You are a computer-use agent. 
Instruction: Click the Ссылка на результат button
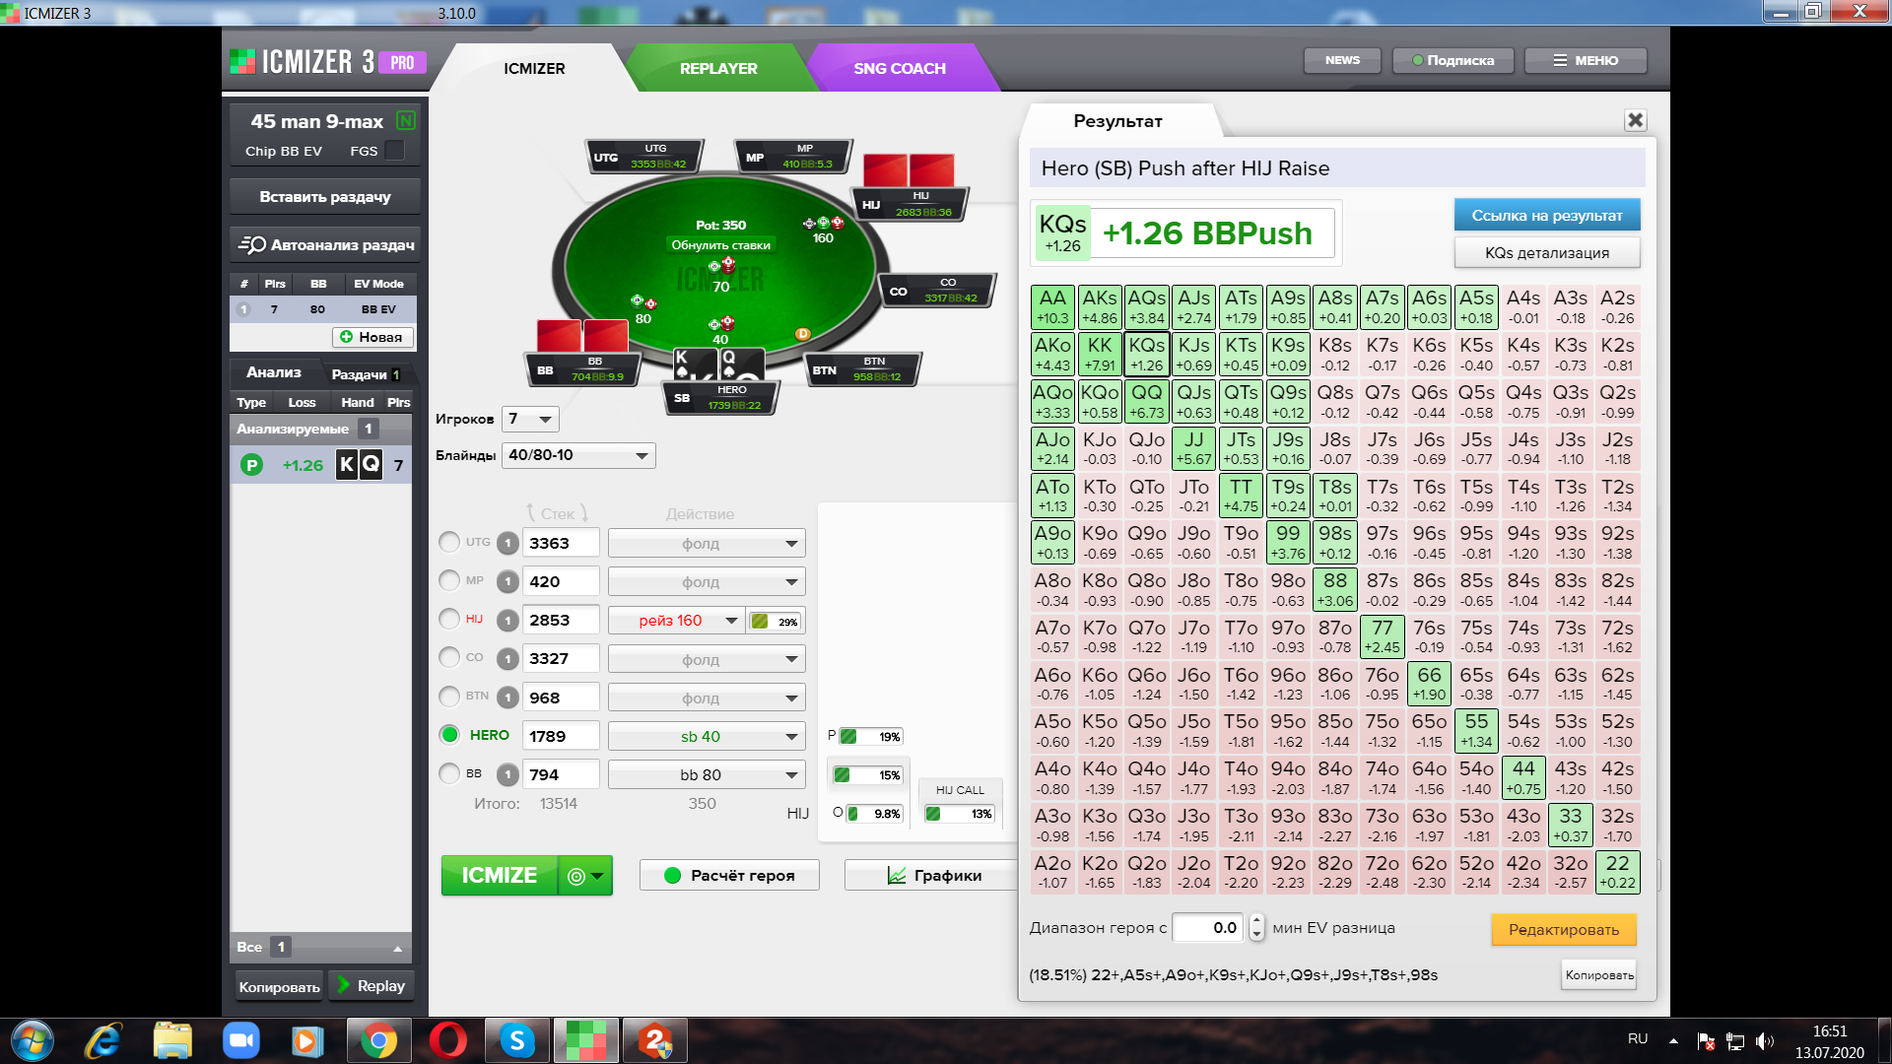click(1547, 215)
